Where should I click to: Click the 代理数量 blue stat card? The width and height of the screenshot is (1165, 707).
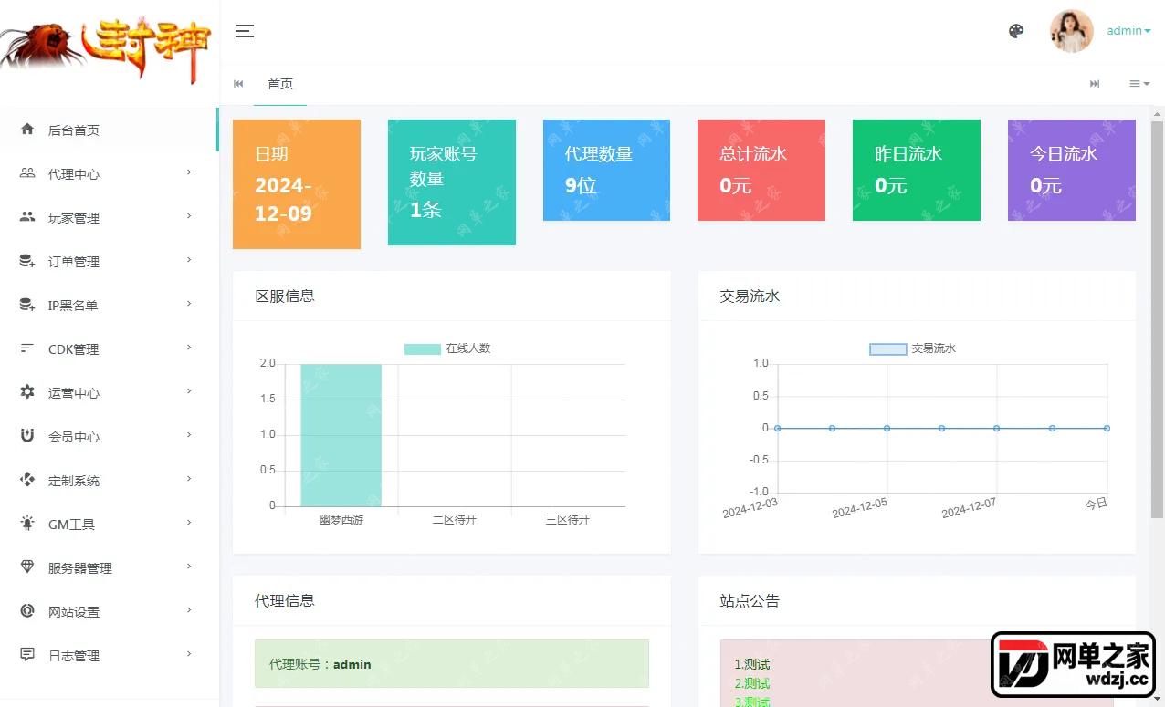(606, 170)
